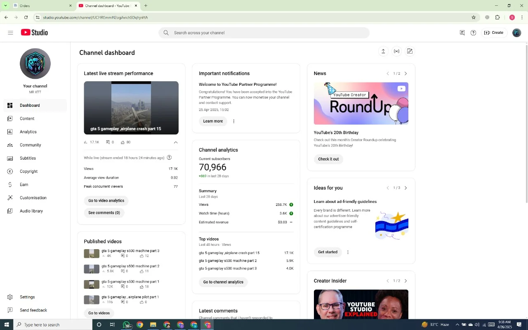Open the Help question mark icon
Image resolution: width=528 pixels, height=330 pixels.
[473, 33]
